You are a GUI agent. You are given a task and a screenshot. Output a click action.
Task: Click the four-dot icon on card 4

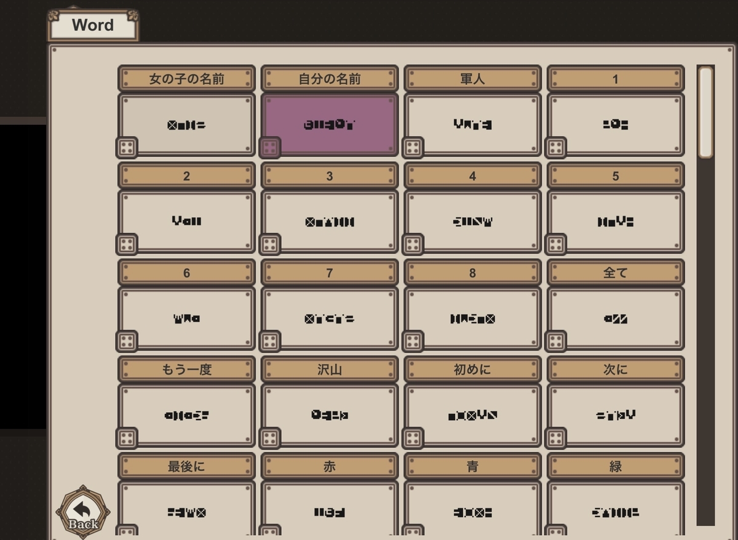(413, 244)
